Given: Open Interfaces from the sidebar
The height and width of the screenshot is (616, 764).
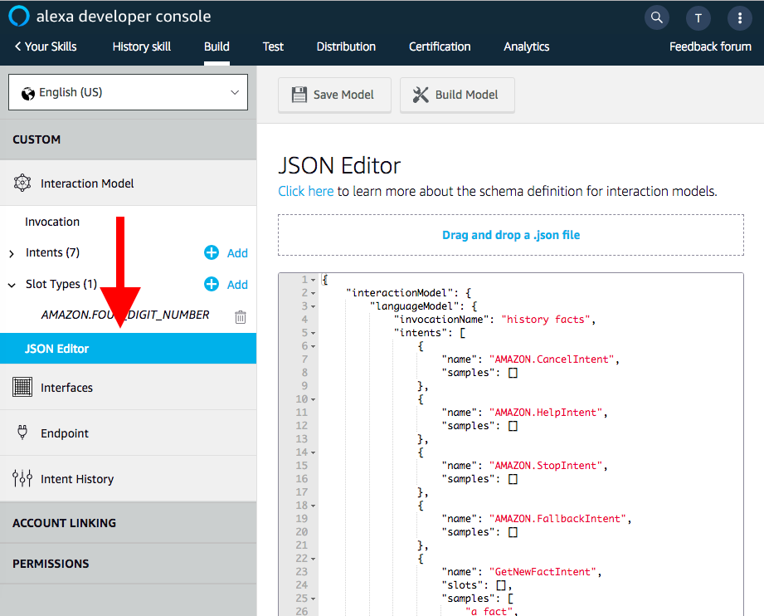Looking at the screenshot, I should point(66,388).
